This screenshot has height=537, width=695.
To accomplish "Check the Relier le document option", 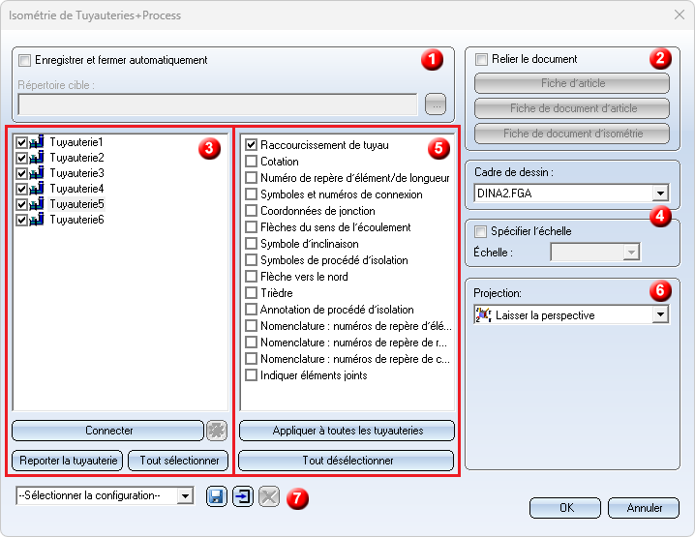I will click(x=481, y=59).
